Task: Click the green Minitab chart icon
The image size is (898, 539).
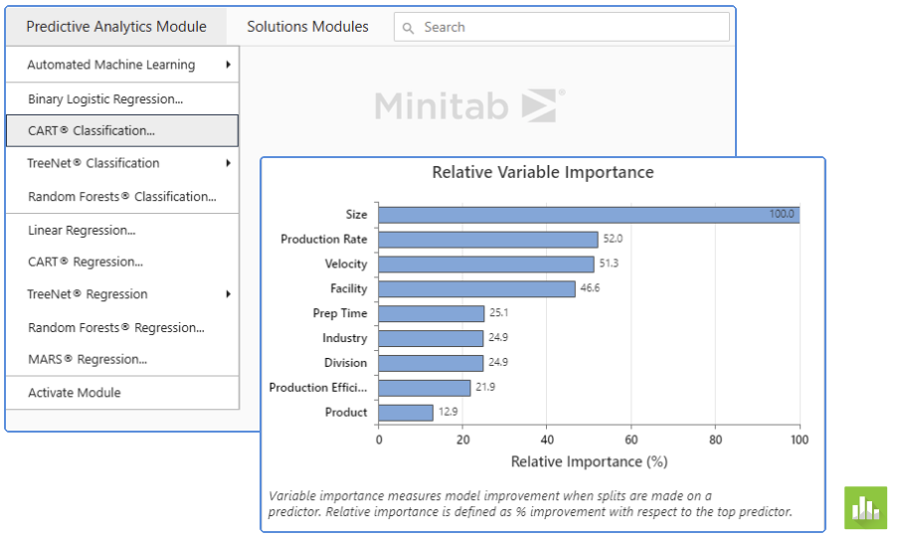Action: (x=865, y=508)
